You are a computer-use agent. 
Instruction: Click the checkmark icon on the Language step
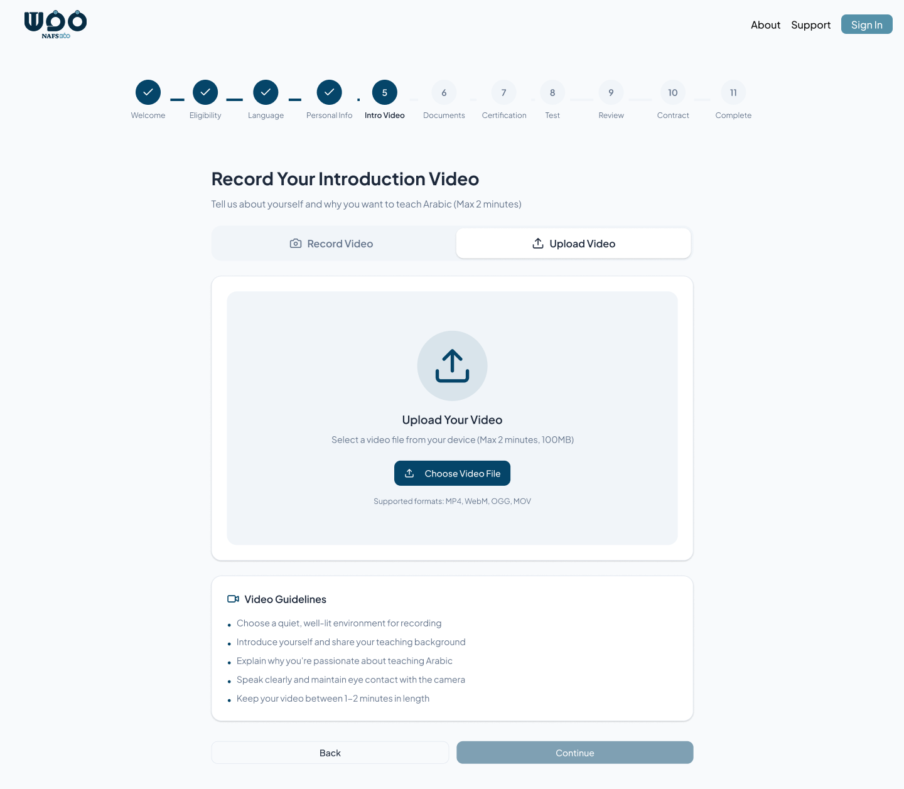click(x=266, y=92)
